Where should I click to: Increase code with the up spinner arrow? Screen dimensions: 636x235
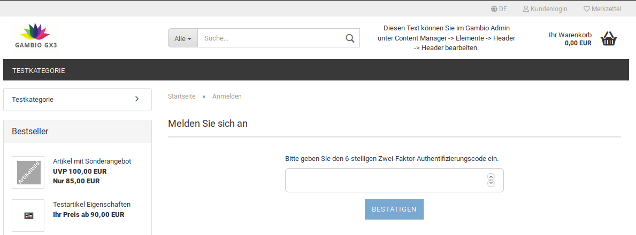click(491, 176)
